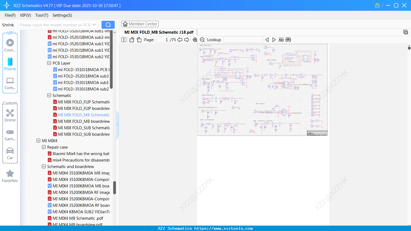
Task: Zoom in on the schematic
Action: [x=195, y=40]
